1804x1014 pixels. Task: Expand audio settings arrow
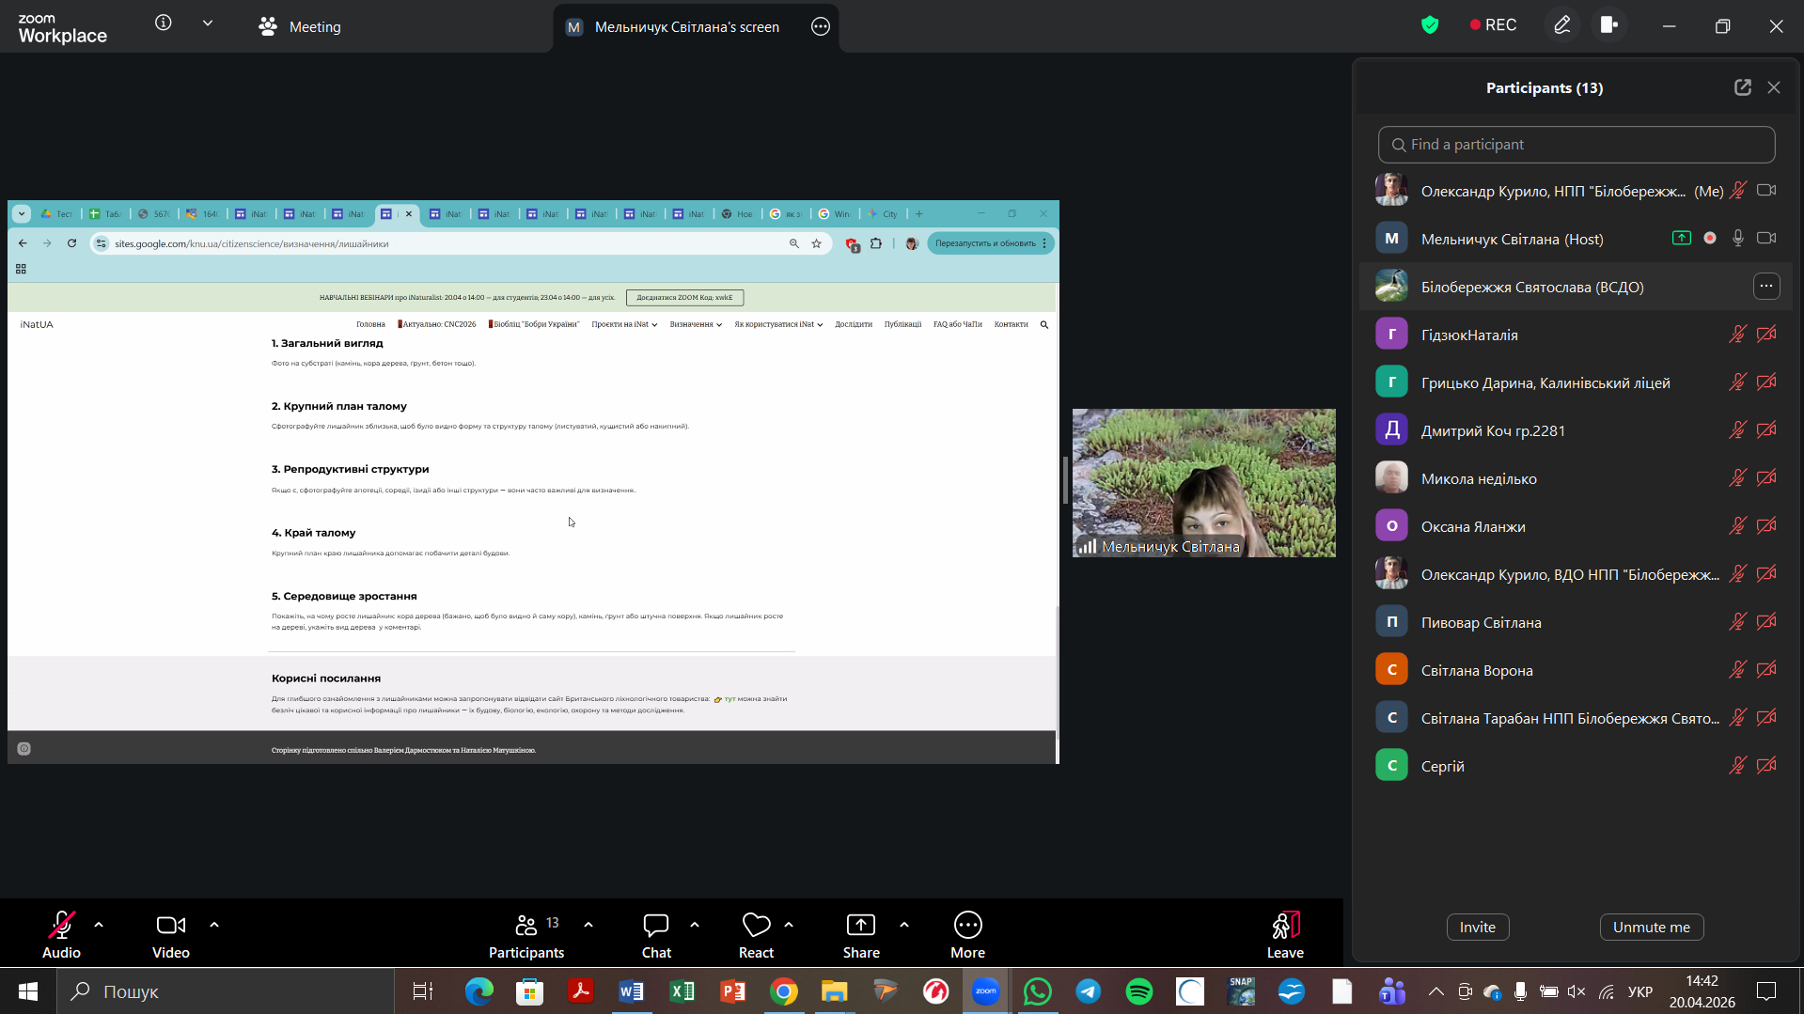(99, 925)
